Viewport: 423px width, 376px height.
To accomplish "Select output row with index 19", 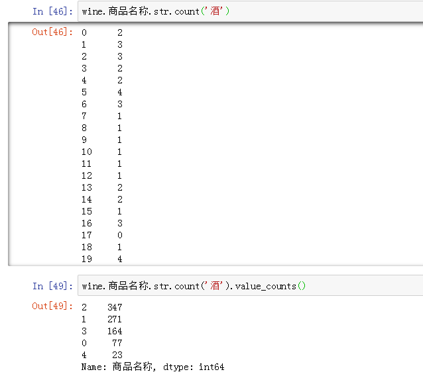I will (x=102, y=259).
